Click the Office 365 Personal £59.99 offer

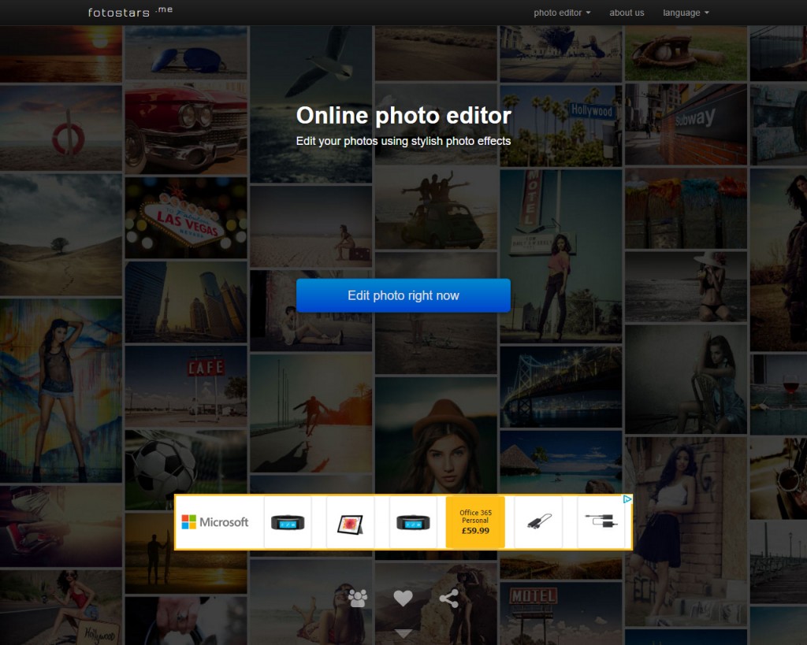coord(475,521)
